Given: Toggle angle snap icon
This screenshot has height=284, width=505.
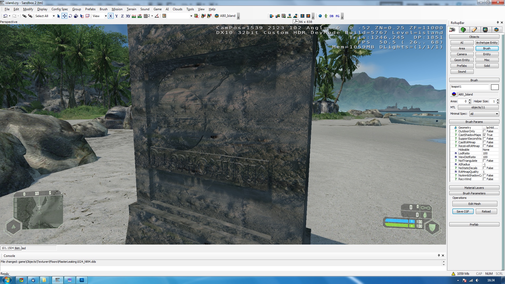Looking at the screenshot, I should click(157, 16).
